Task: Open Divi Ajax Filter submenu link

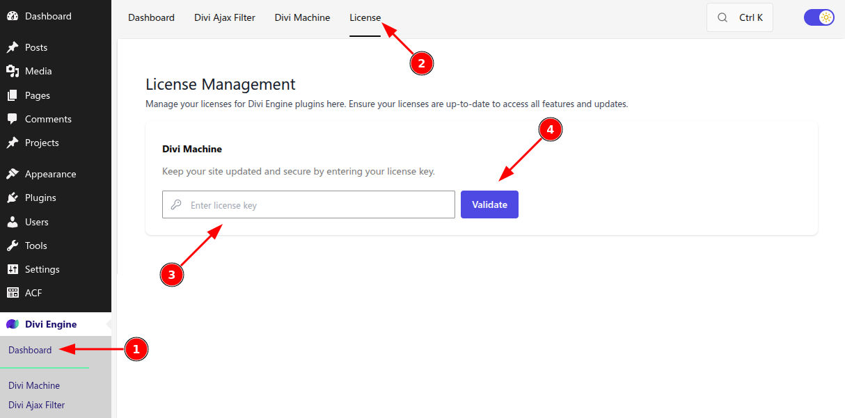Action: pos(36,405)
